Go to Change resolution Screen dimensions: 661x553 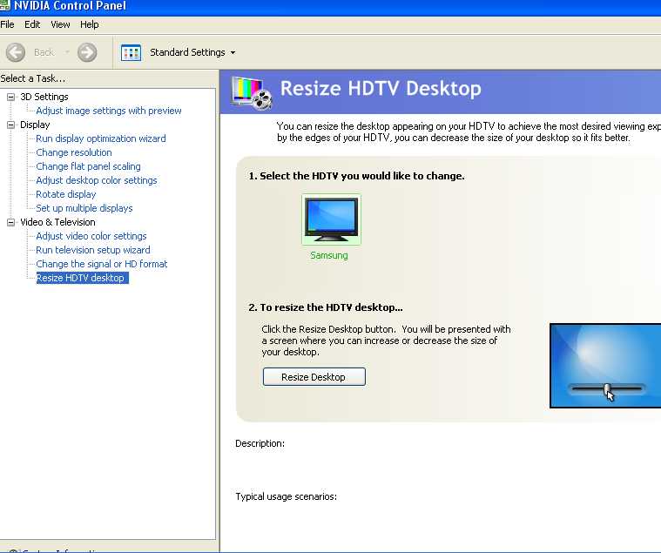point(74,152)
